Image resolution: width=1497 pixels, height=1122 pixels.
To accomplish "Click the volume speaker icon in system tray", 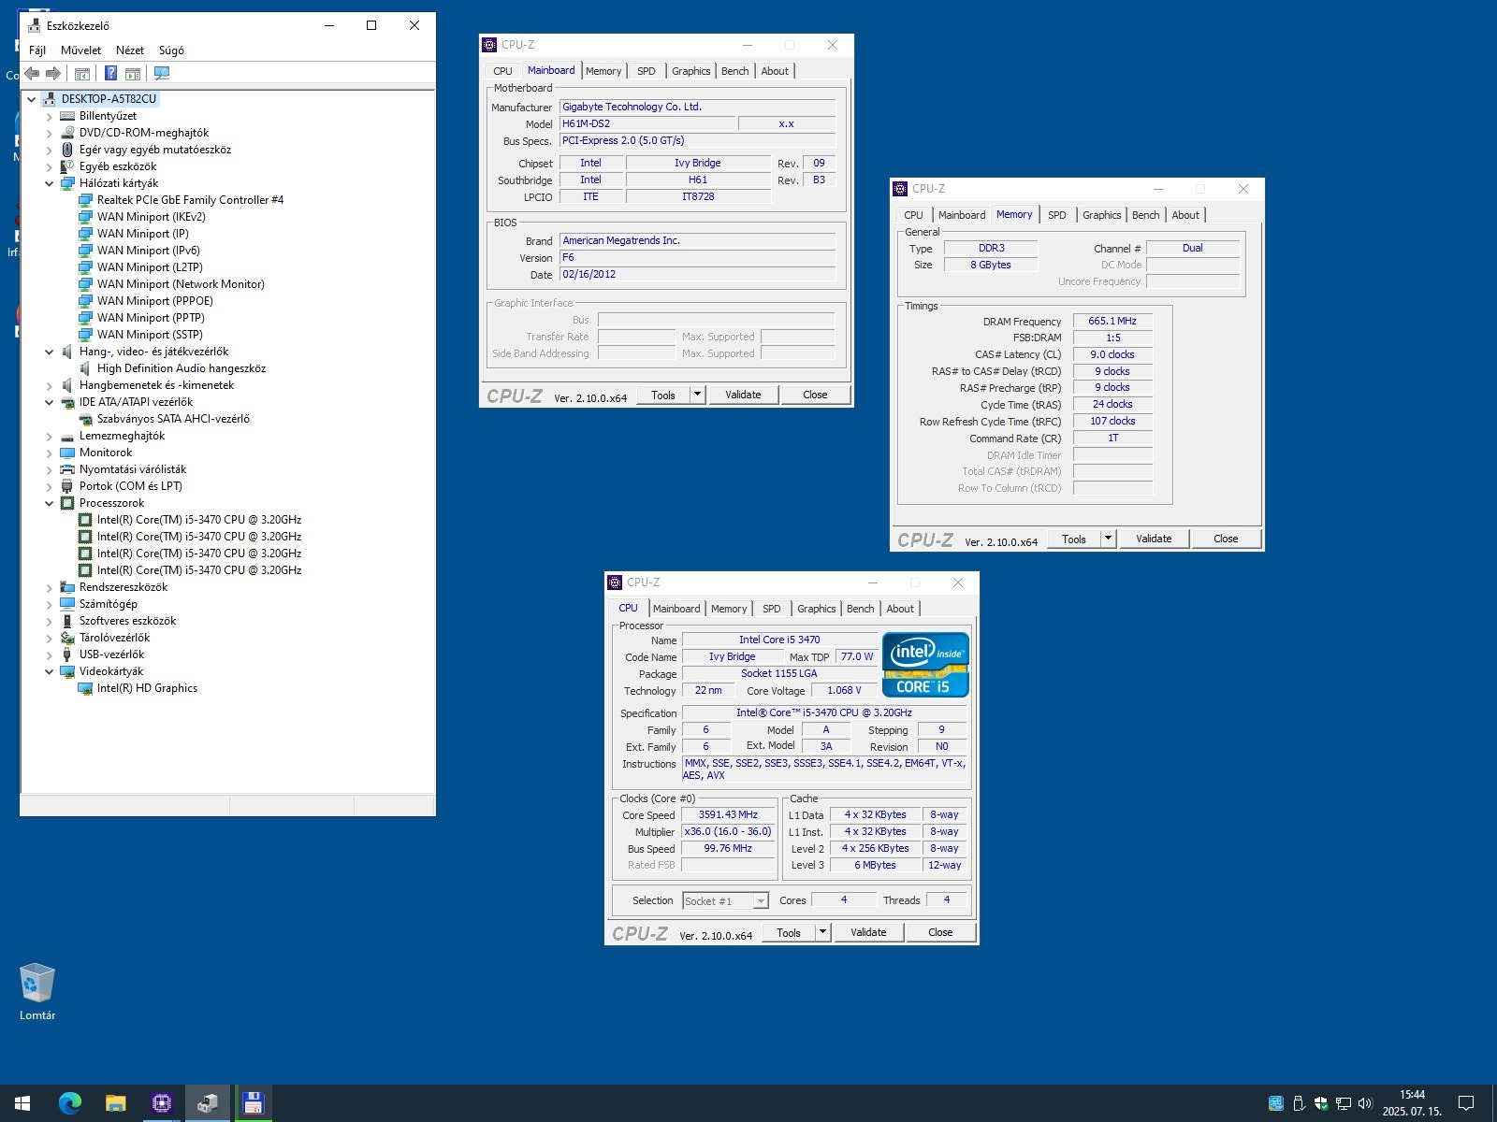I will coord(1364,1103).
